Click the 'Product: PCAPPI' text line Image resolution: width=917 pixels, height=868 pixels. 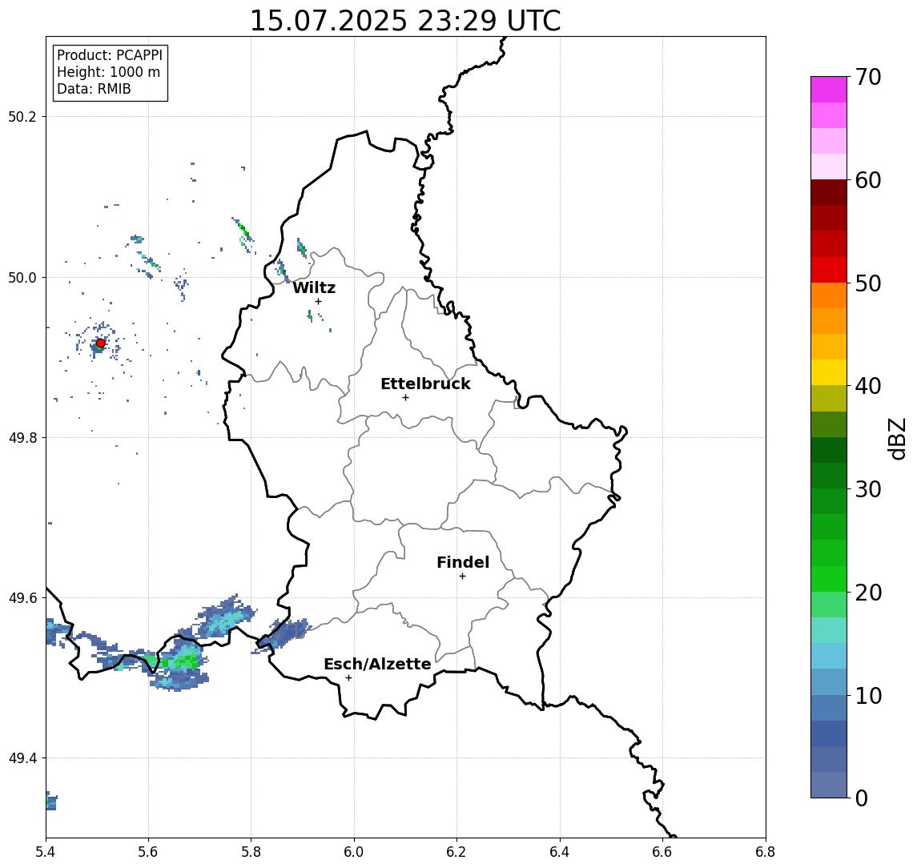pyautogui.click(x=110, y=55)
